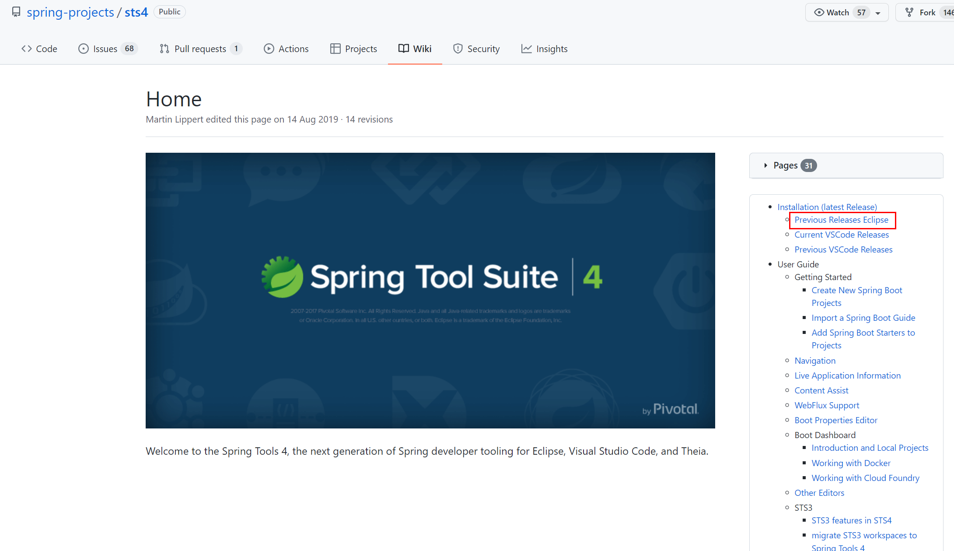
Task: Expand the Pages list triangle
Action: click(x=765, y=165)
